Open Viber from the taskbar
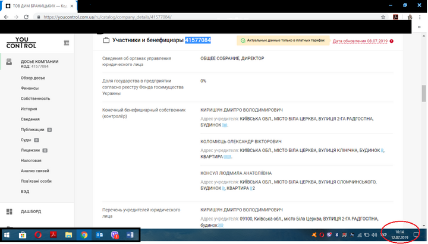 (115, 235)
